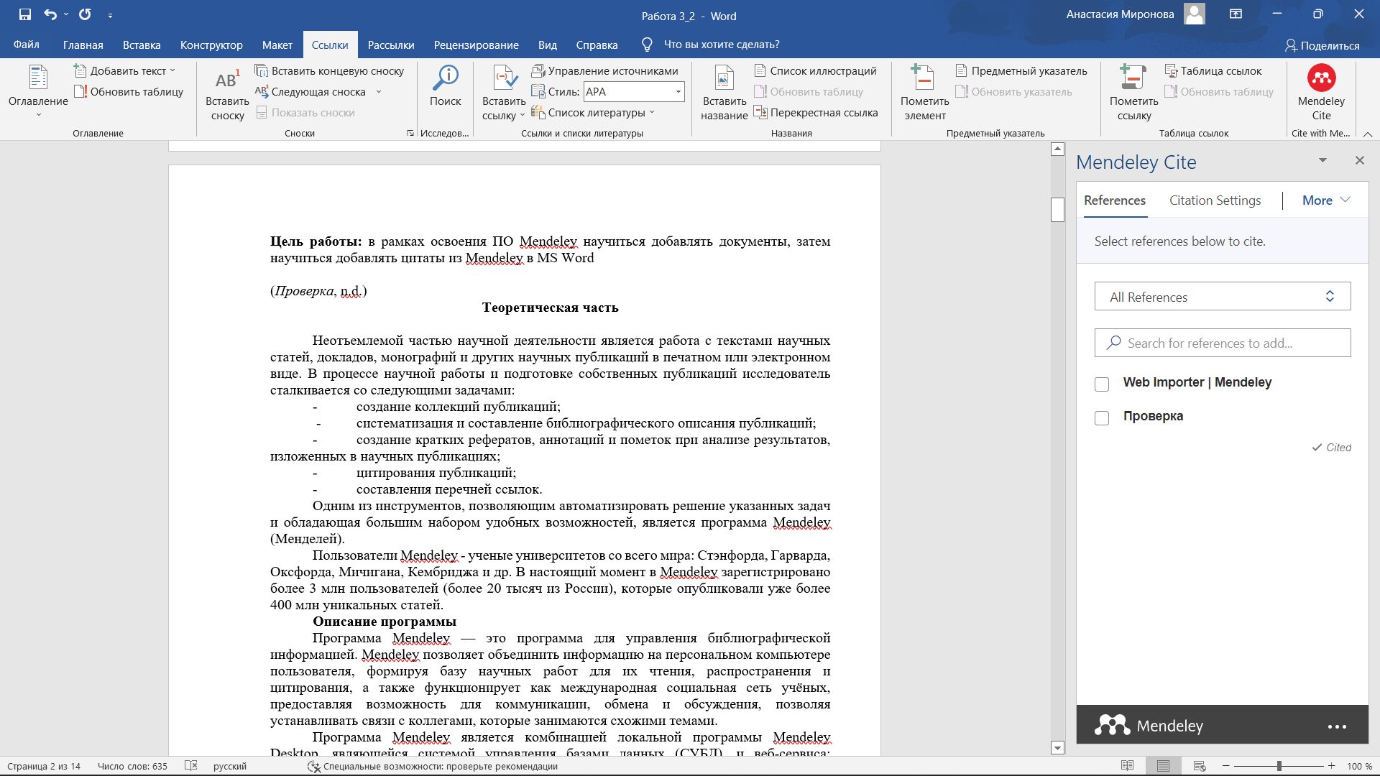Click the spelling check status icon
The image size is (1380, 776).
coord(190,766)
